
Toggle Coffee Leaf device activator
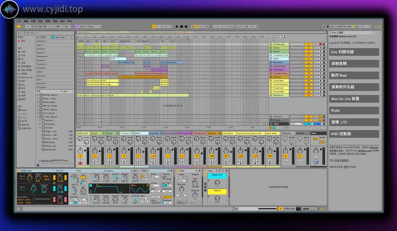pyautogui.click(x=18, y=171)
